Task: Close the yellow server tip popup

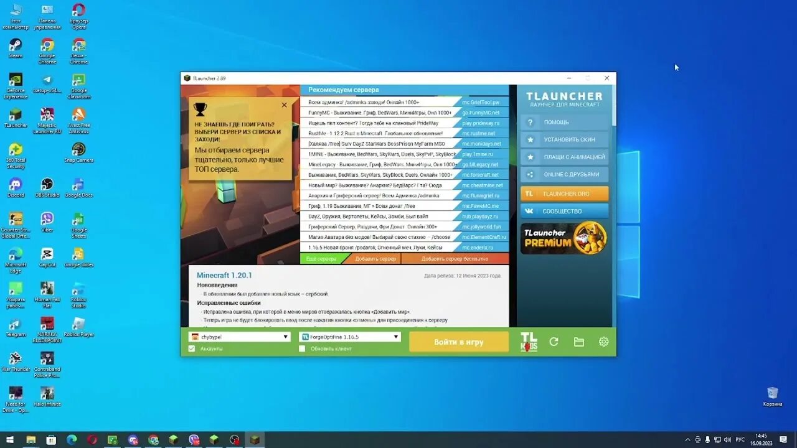Action: coord(285,105)
